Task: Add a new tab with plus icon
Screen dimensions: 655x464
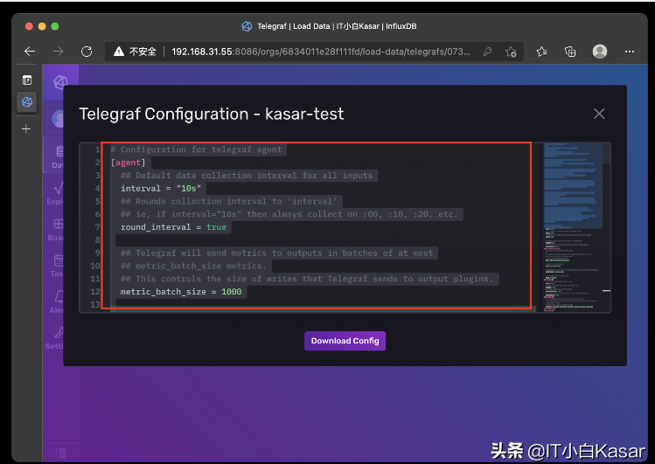Action: [26, 129]
